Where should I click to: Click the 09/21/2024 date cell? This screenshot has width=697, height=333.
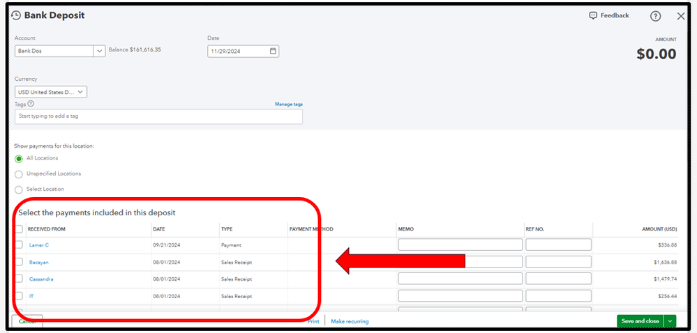pos(166,245)
